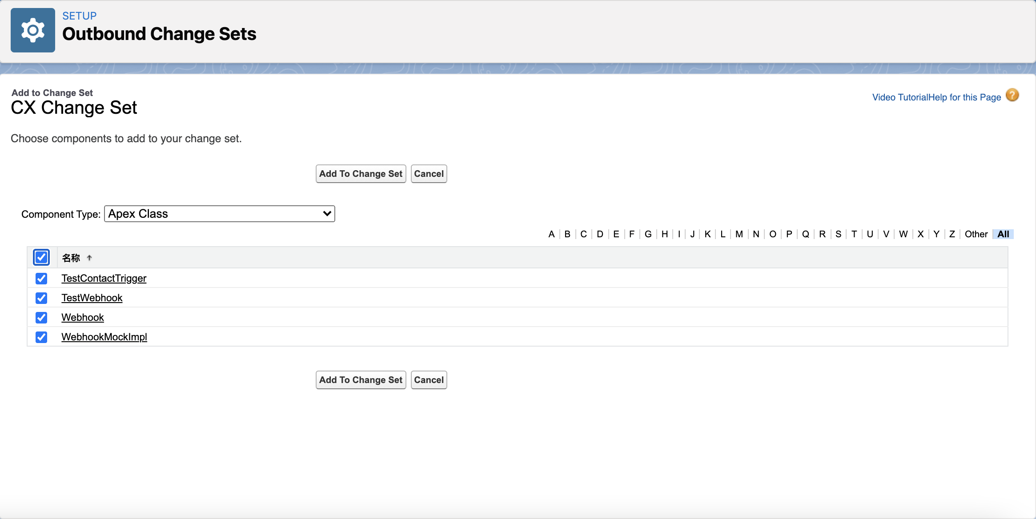Click the top Add To Change Set button
The image size is (1036, 519).
tap(361, 174)
